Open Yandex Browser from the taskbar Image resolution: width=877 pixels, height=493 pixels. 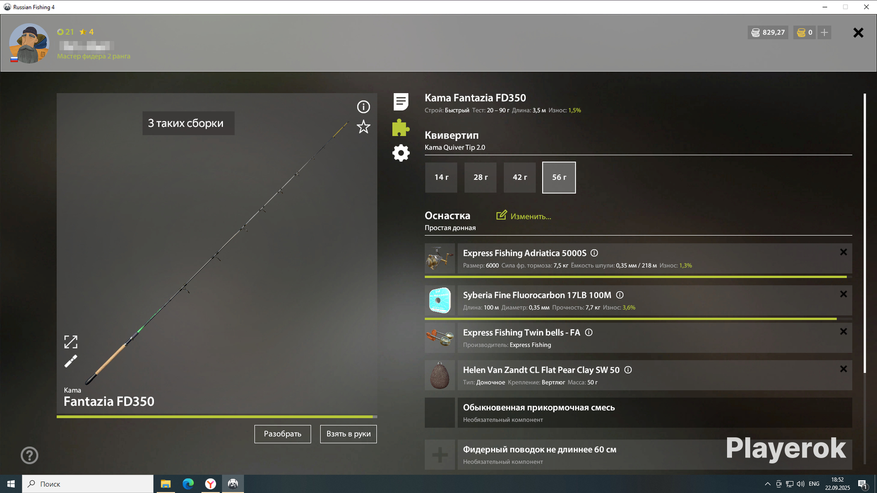[211, 484]
